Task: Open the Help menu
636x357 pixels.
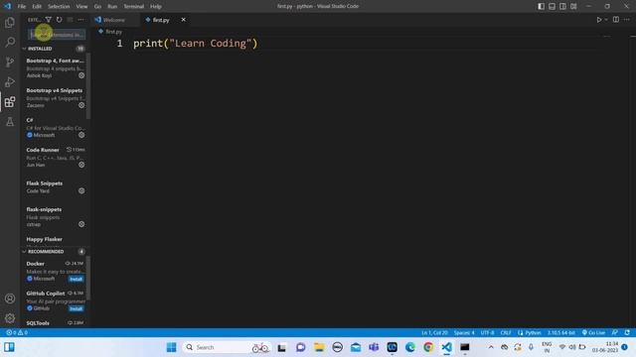Action: coord(156,7)
